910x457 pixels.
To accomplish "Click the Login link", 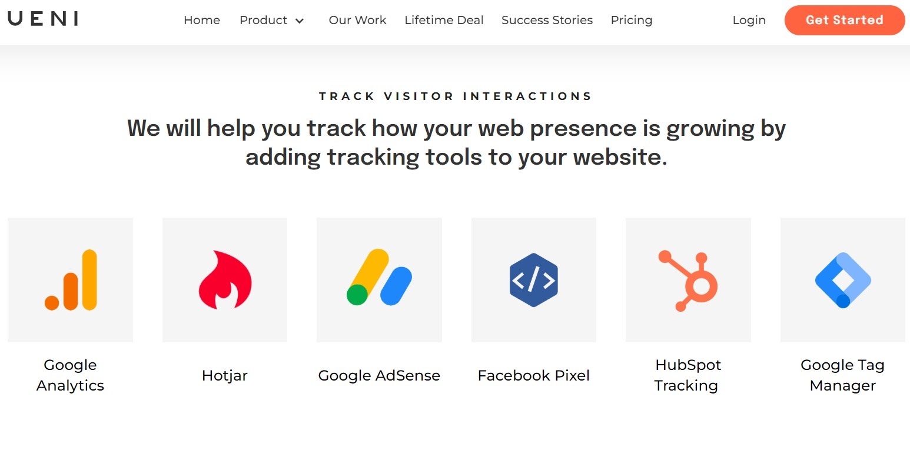I will 749,21.
